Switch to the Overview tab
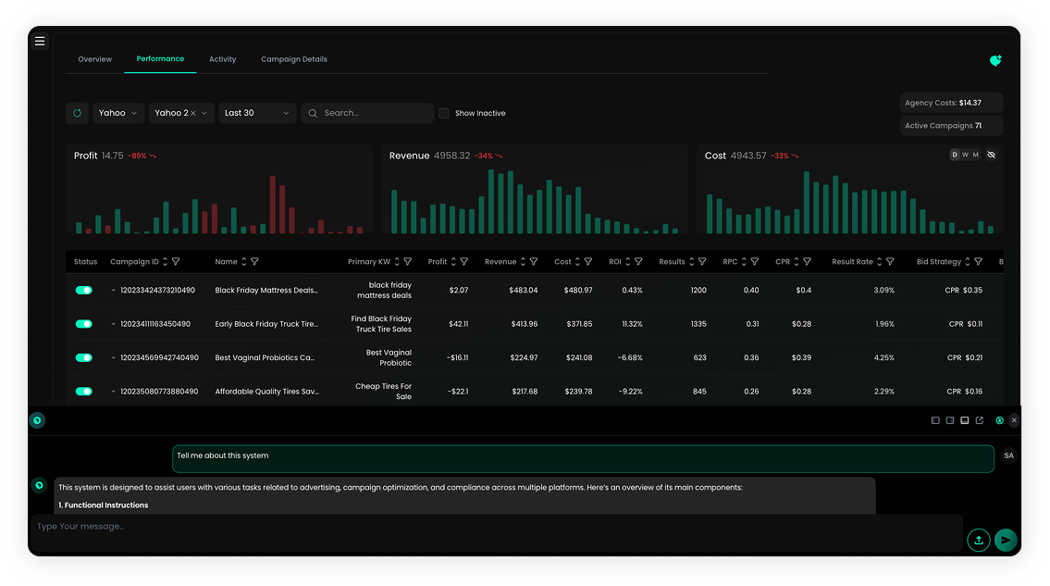 94,58
